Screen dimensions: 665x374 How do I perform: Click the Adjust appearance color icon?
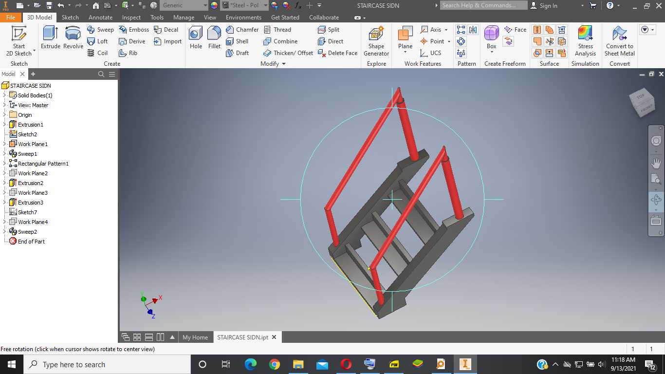tap(275, 5)
